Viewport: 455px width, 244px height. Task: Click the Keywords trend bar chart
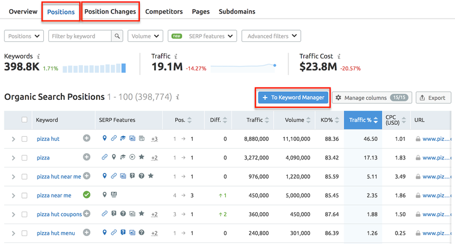[94, 68]
